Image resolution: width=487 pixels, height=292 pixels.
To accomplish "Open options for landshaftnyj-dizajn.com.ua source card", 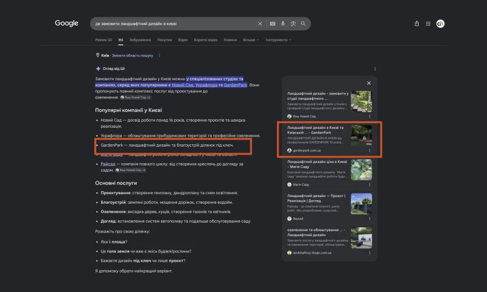I will pyautogui.click(x=370, y=253).
